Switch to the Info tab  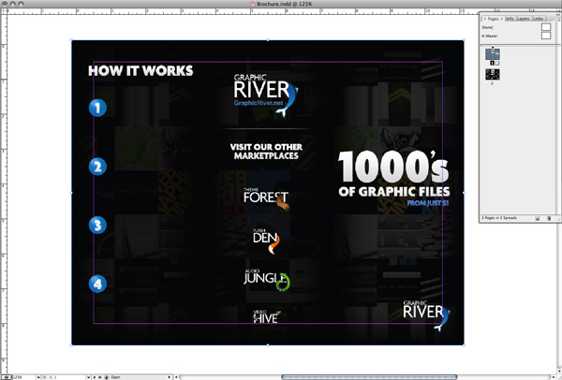click(510, 19)
